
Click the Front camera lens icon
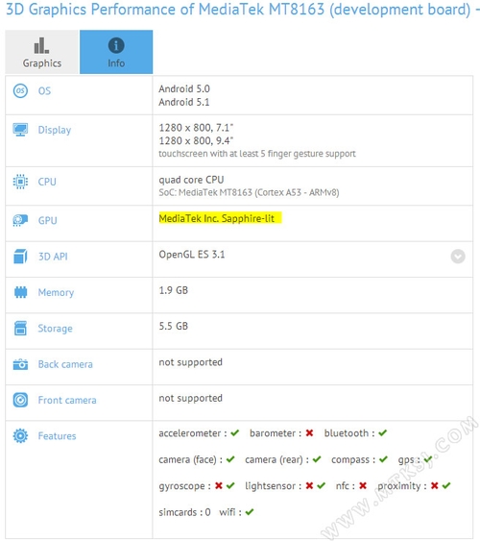[x=20, y=400]
